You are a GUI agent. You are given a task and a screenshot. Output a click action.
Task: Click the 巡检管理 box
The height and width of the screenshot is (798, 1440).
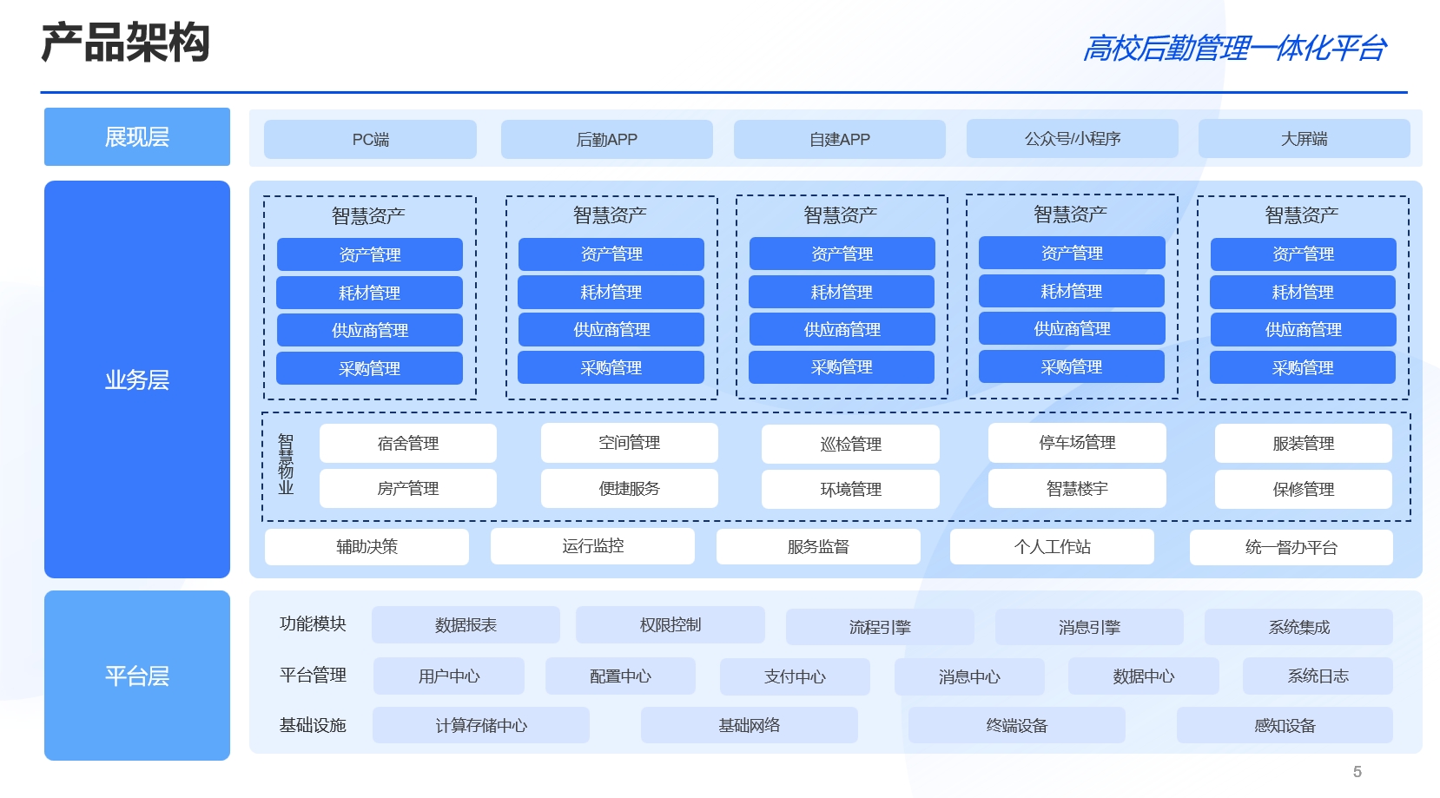(851, 444)
